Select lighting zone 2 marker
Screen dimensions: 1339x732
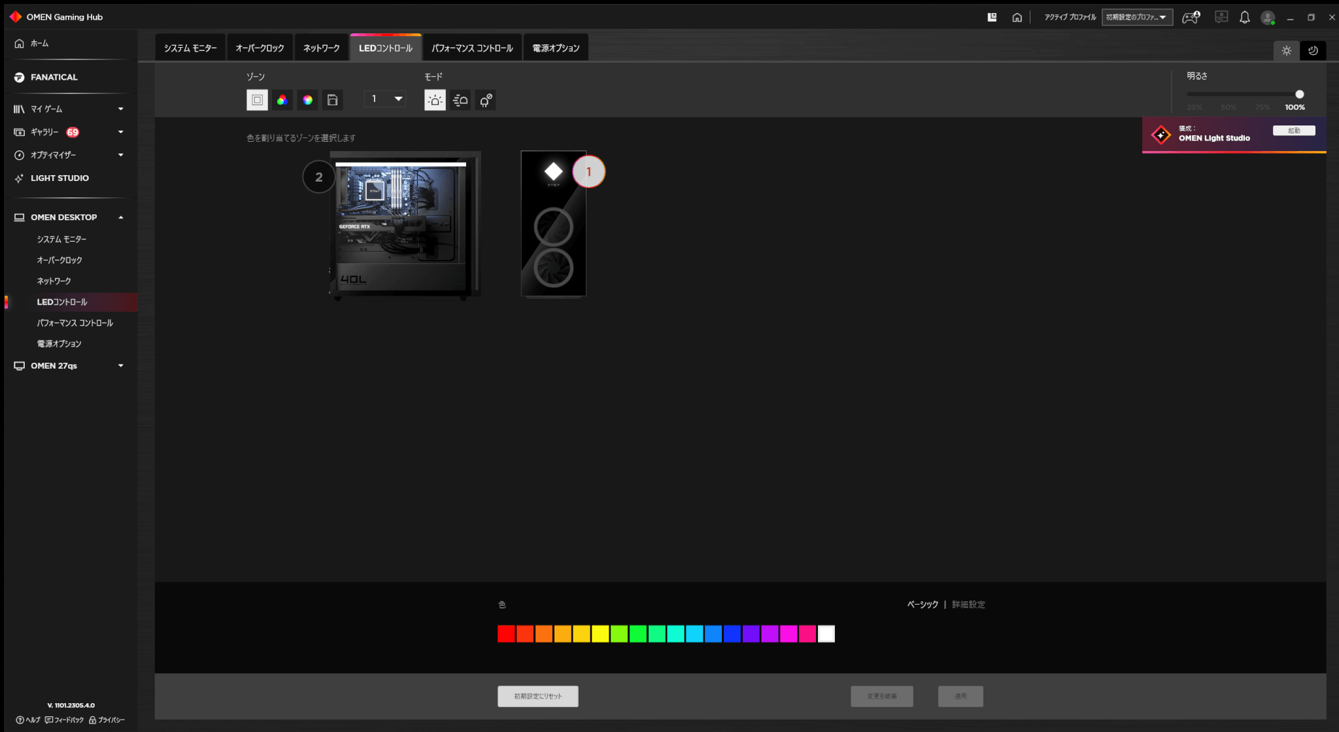pyautogui.click(x=318, y=177)
